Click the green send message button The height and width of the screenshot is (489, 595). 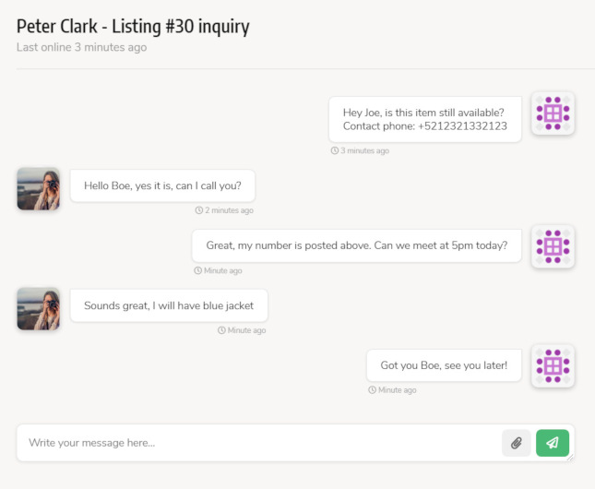(553, 443)
